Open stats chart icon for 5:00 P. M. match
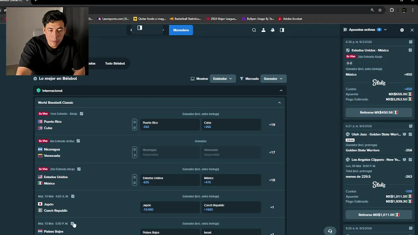Image resolution: width=418 pixels, height=235 pixels. pyautogui.click(x=72, y=224)
